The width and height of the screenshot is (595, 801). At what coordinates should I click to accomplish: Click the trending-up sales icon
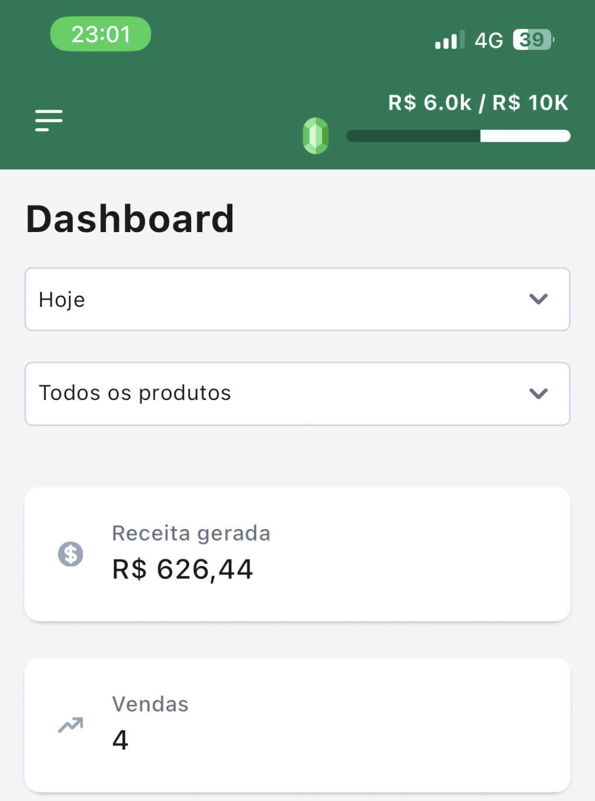click(x=70, y=724)
